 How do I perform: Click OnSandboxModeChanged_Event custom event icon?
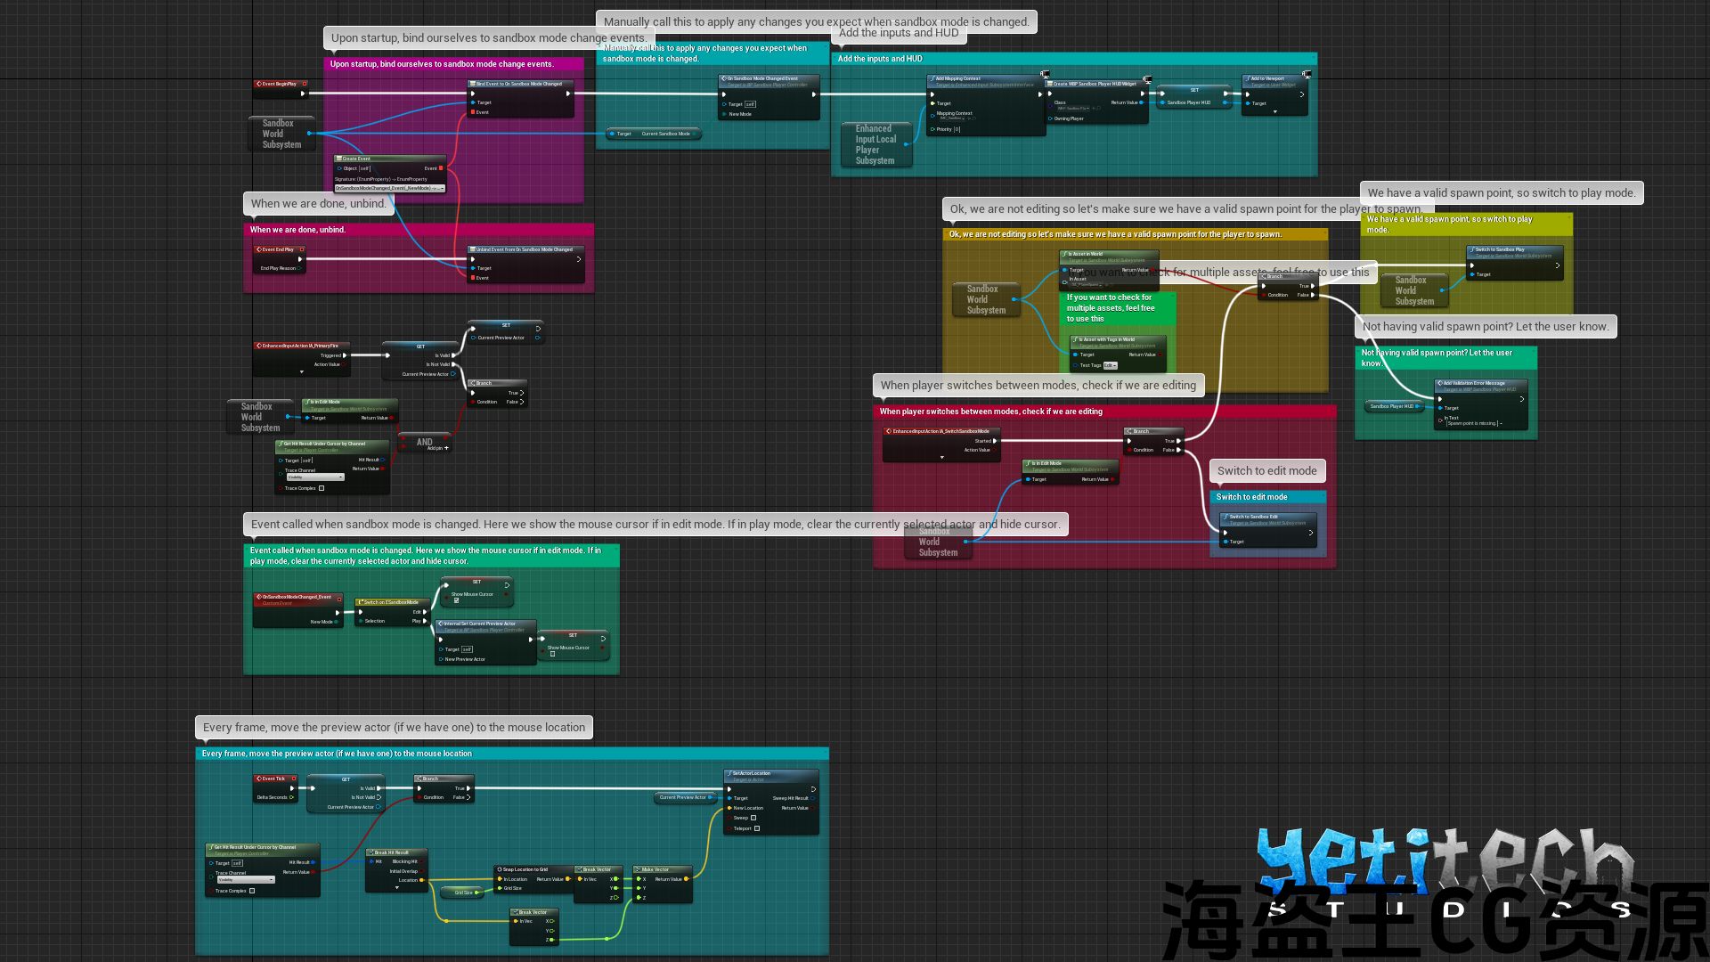258,597
